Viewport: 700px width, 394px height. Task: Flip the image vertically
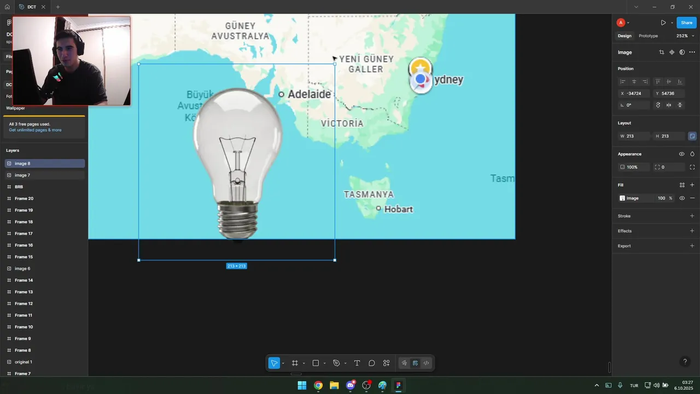pyautogui.click(x=680, y=105)
